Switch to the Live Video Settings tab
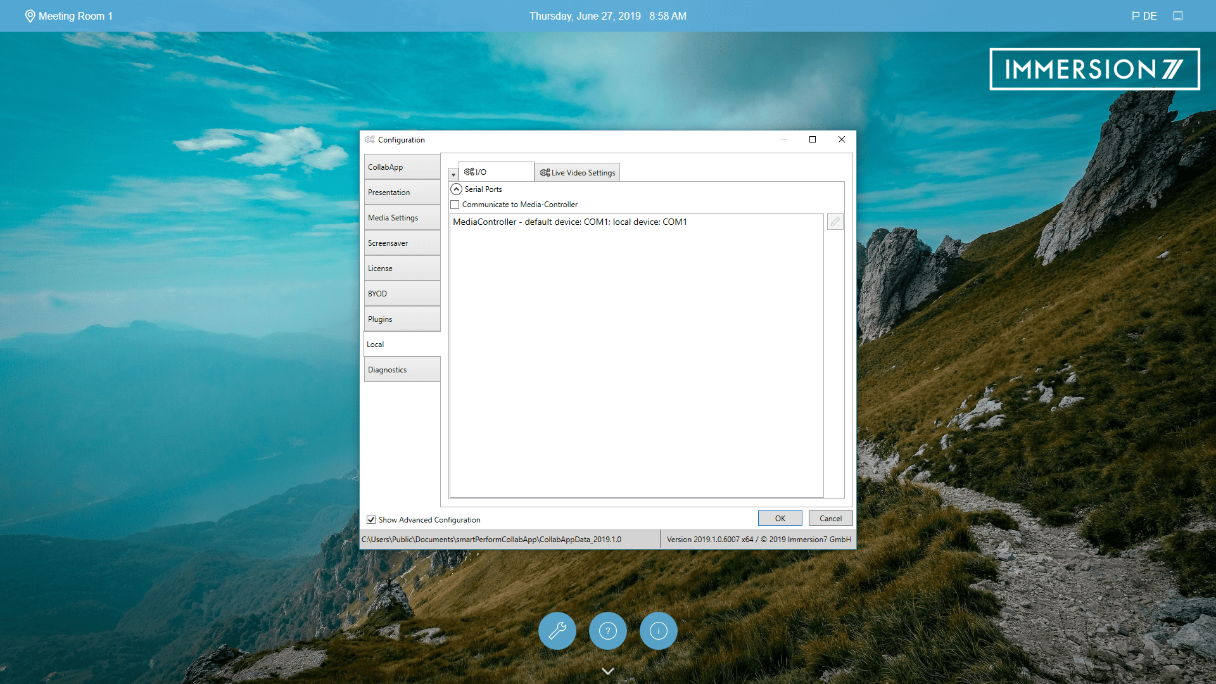Image resolution: width=1216 pixels, height=684 pixels. [577, 172]
